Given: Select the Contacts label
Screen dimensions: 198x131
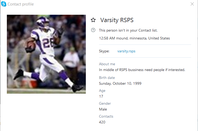Looking at the screenshot, I should [x=106, y=116].
